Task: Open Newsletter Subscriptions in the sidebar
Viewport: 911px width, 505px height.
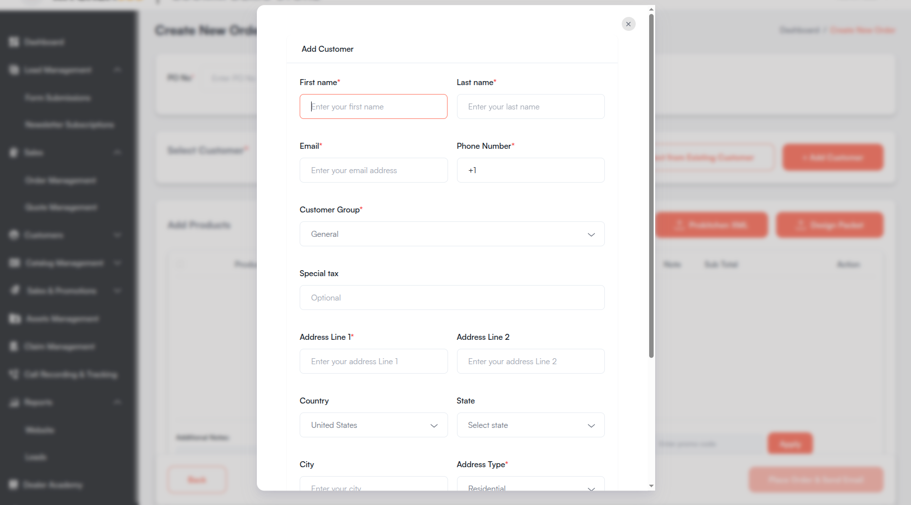Action: point(70,124)
